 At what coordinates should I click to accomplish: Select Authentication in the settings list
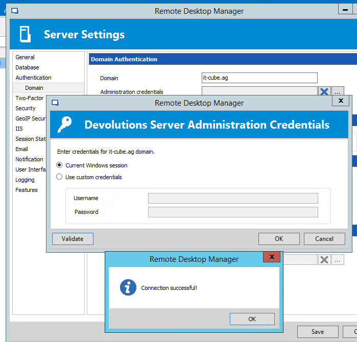34,78
